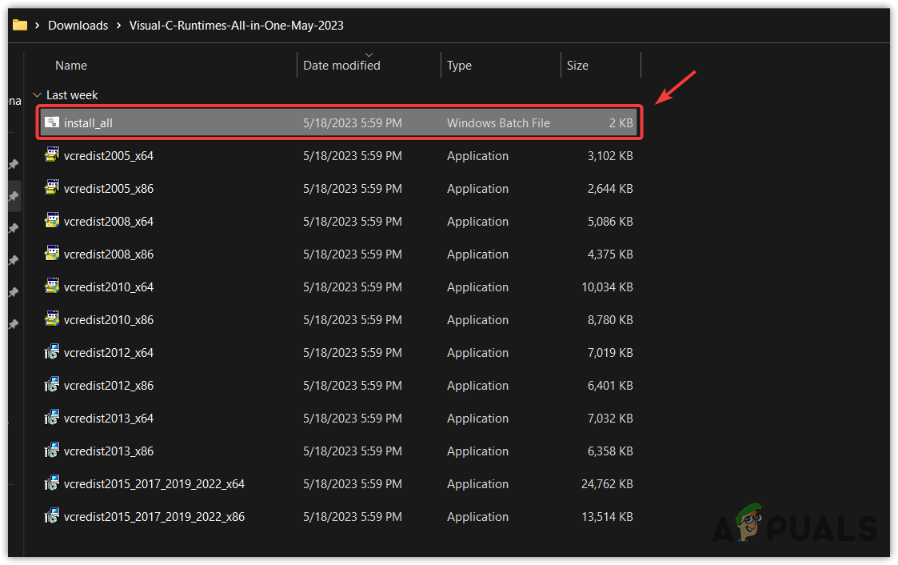Screen dimensions: 898x565
Task: Expand the breadcrumb chevron before Downloads
Action: coord(38,26)
